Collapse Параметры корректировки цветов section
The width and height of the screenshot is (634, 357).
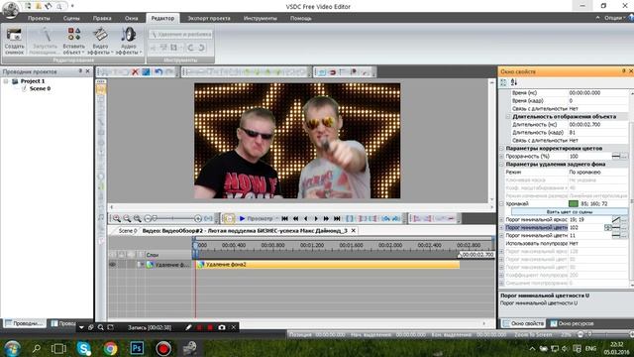(502, 148)
